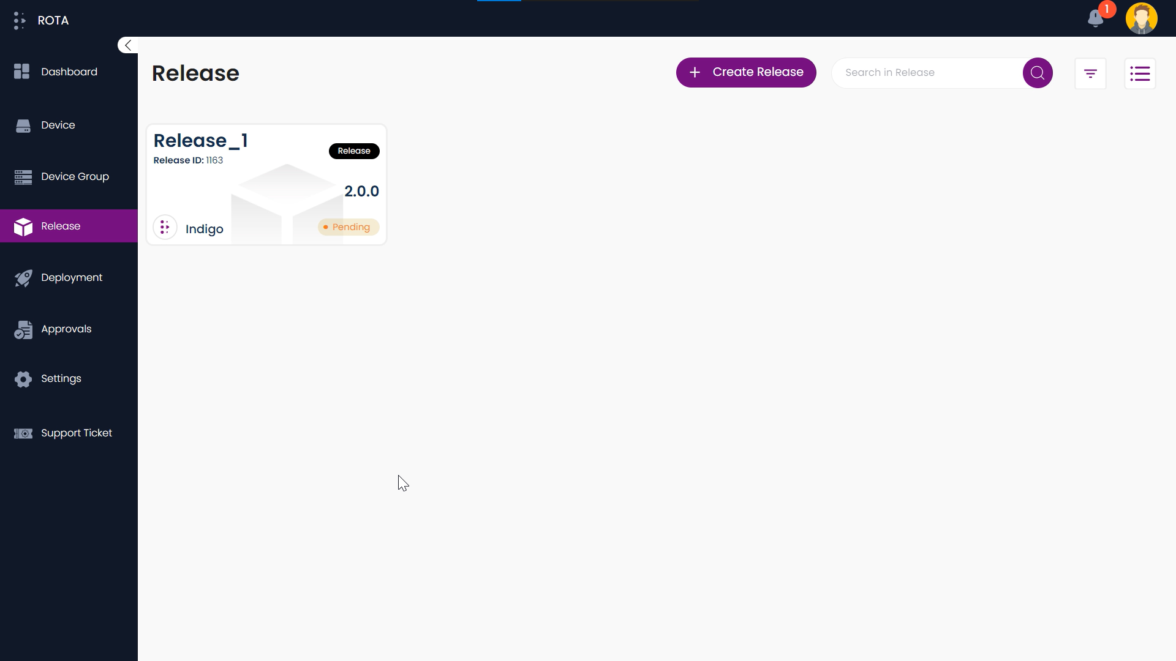Screen dimensions: 1176x661
Task: Click the Release_1 thumbnail card
Action: (x=266, y=184)
